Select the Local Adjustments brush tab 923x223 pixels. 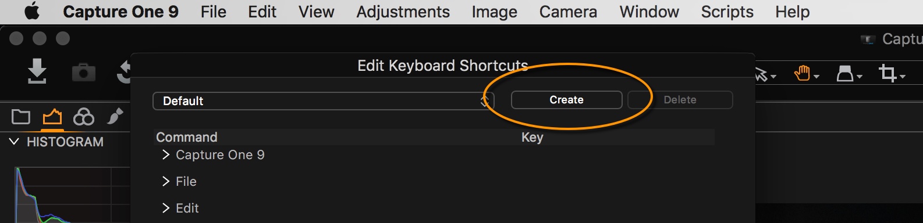click(x=115, y=116)
